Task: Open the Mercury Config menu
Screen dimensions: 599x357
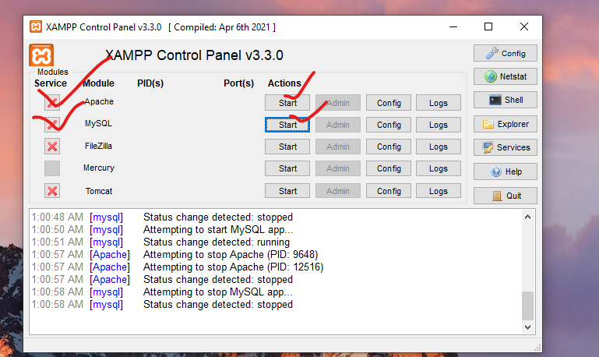Action: pyautogui.click(x=389, y=168)
